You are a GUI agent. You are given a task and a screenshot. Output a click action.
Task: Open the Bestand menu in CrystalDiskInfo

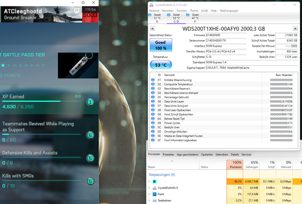(154, 11)
